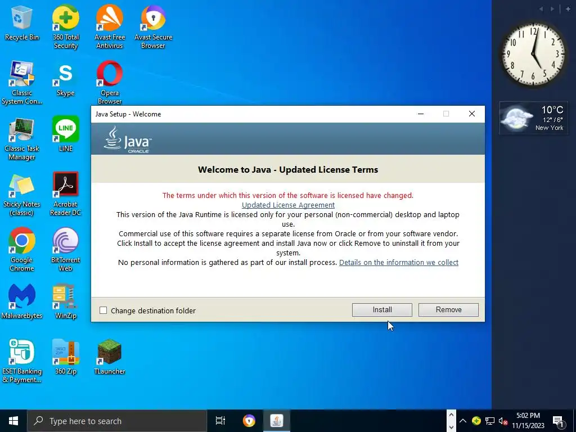
Task: Click the red license-changed notice text
Action: point(288,195)
